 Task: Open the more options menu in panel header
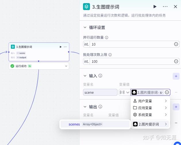point(165,7)
